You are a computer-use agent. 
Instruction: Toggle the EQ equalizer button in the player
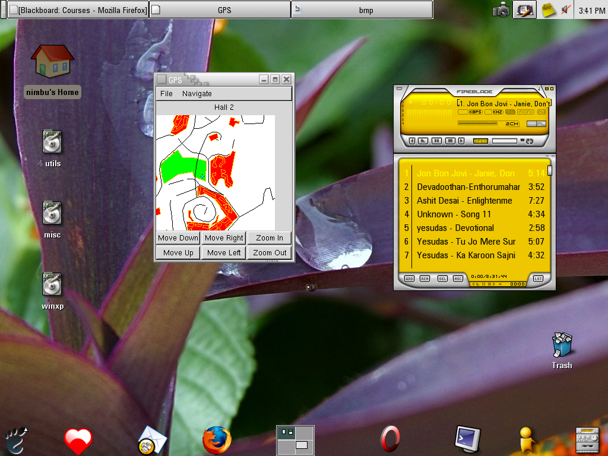(x=531, y=123)
